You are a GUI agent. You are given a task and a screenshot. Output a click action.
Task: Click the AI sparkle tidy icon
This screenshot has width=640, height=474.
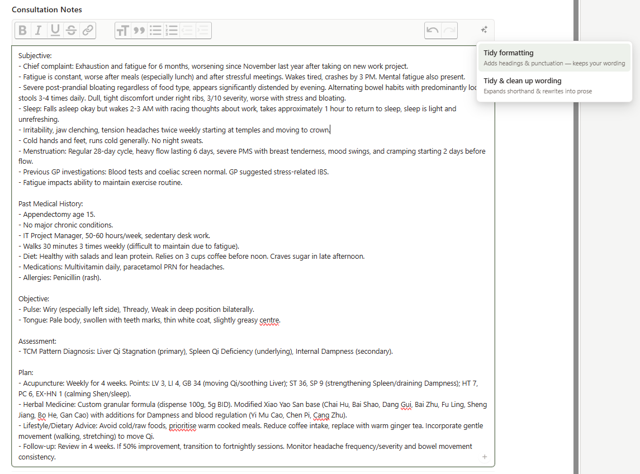coord(484,30)
